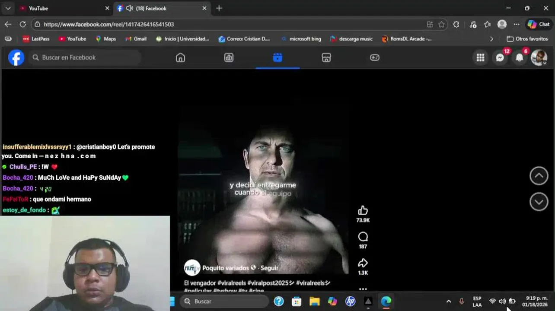Screen dimensions: 555x311
Task: Open comments on the reel (187)
Action: tap(363, 237)
